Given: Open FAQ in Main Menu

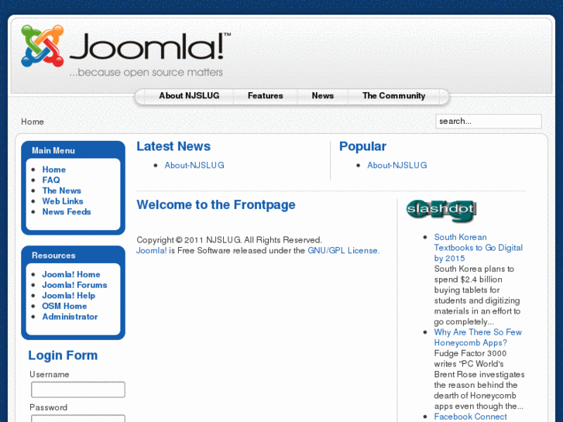Looking at the screenshot, I should pyautogui.click(x=51, y=180).
